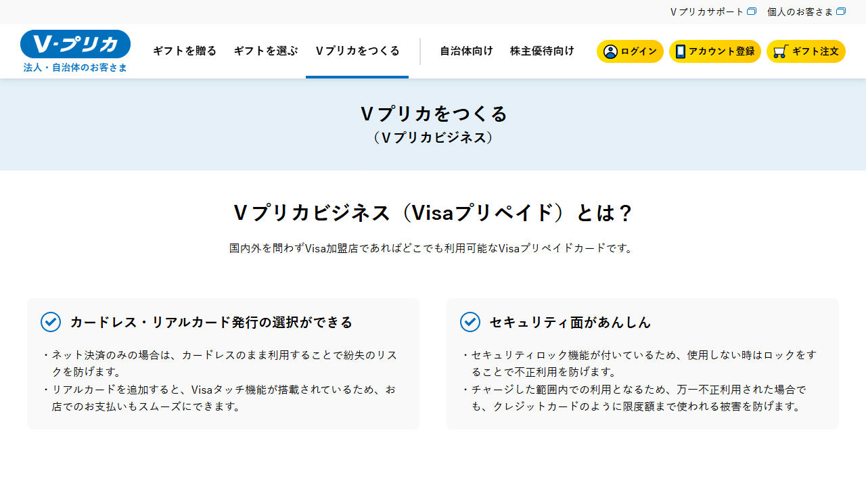The height and width of the screenshot is (487, 866).
Task: Click the checkmark icon beside セキュリティ面があんしん
Action: pyautogui.click(x=470, y=322)
